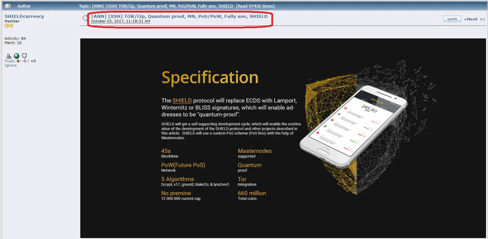The width and height of the screenshot is (488, 239).
Task: Click the post message icon beside title
Action: 85,18
